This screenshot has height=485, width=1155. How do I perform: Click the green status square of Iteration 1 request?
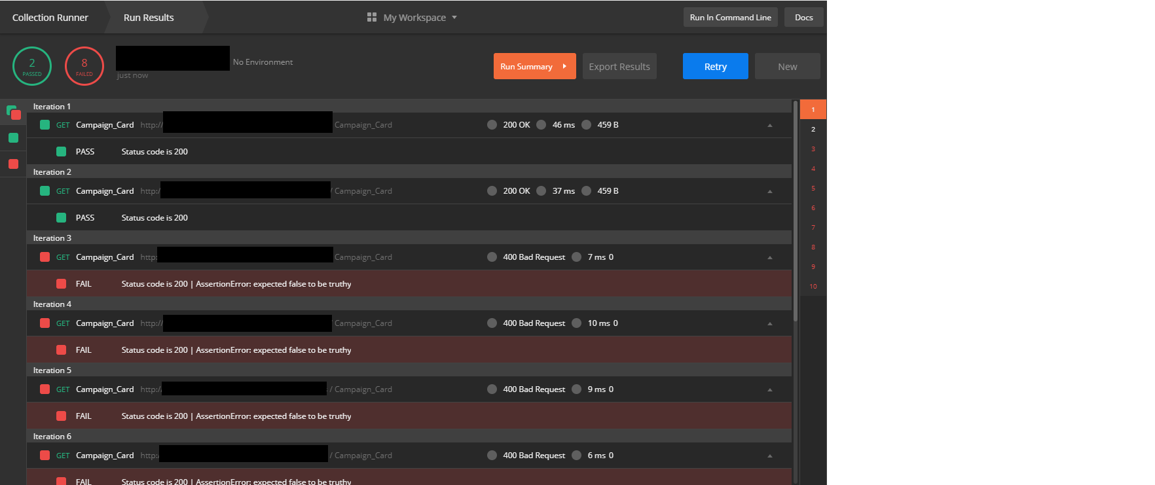pyautogui.click(x=45, y=124)
